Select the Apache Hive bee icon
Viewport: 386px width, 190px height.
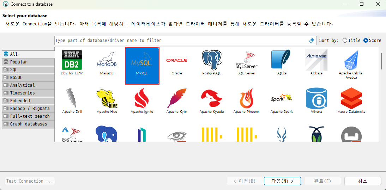click(x=107, y=99)
